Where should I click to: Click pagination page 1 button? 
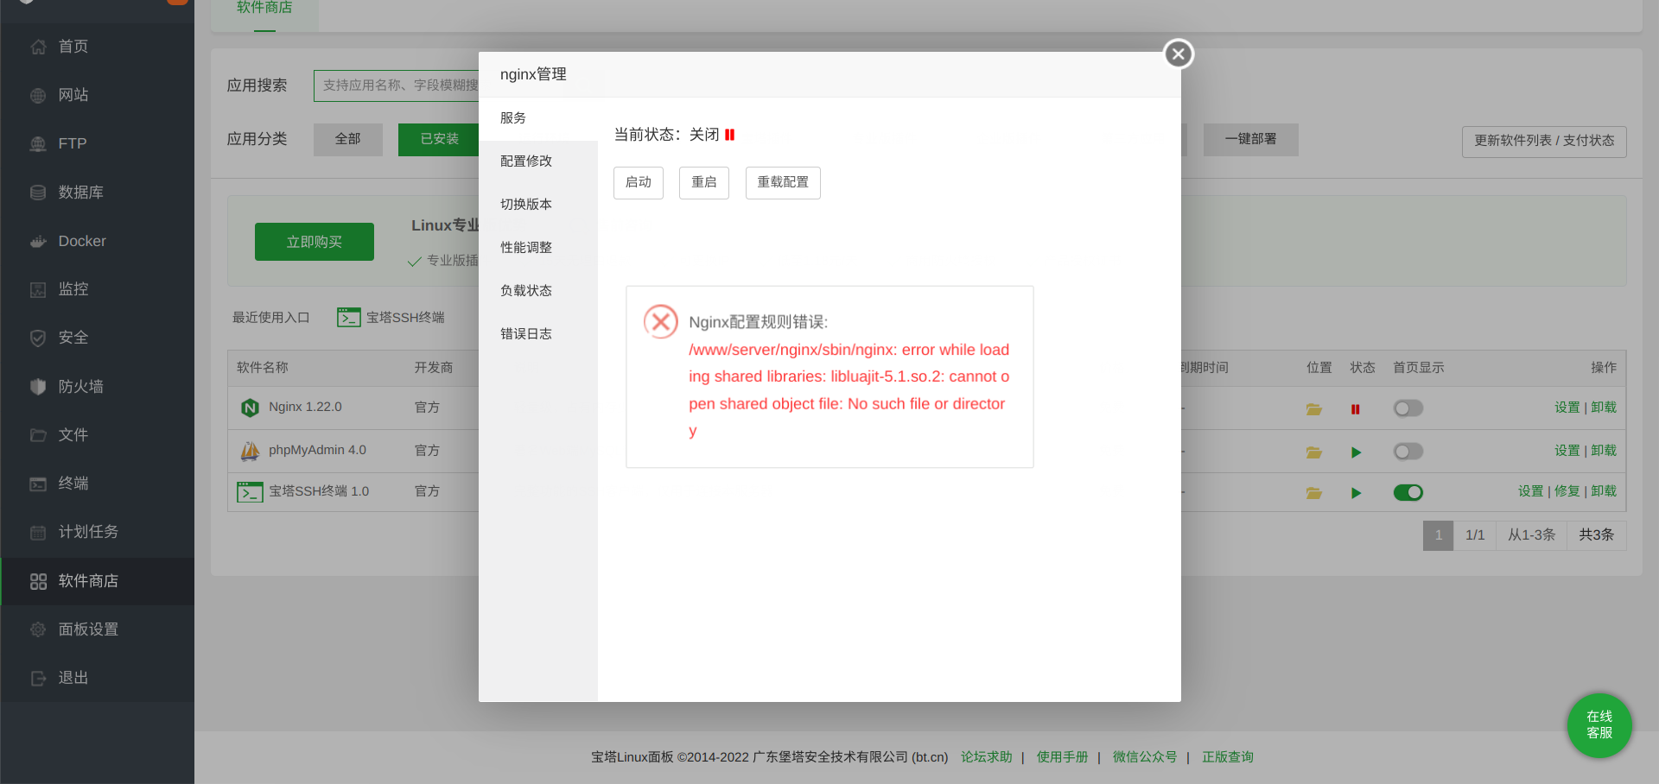click(x=1438, y=535)
